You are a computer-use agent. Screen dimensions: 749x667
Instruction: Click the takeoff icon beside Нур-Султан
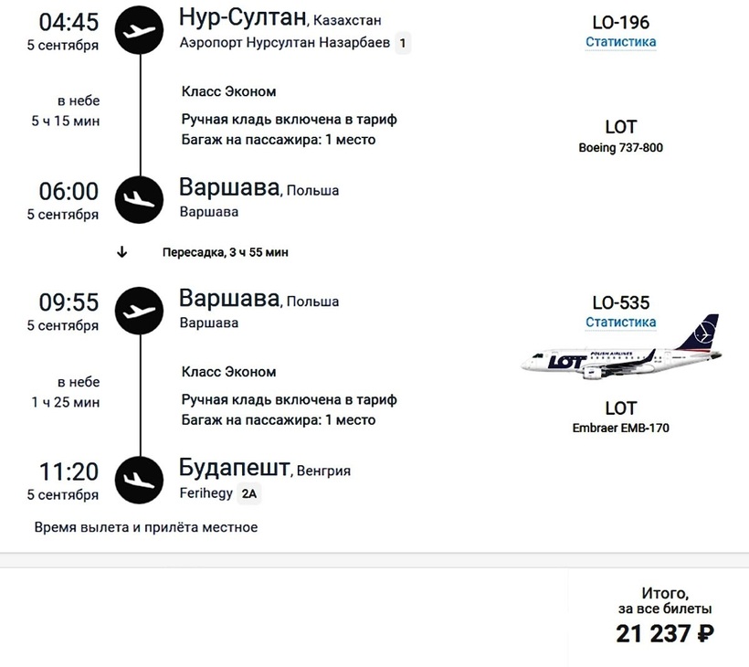pos(139,29)
